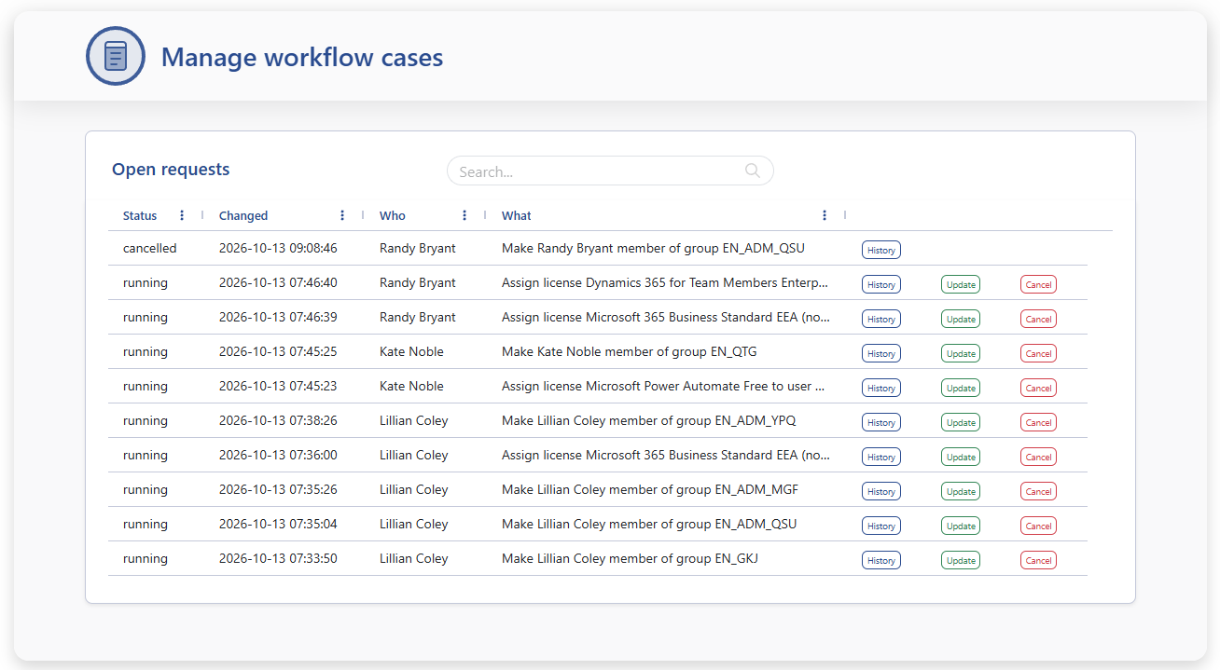
Task: Cancel Lillian Coley's Business Standard license request
Action: point(1038,457)
